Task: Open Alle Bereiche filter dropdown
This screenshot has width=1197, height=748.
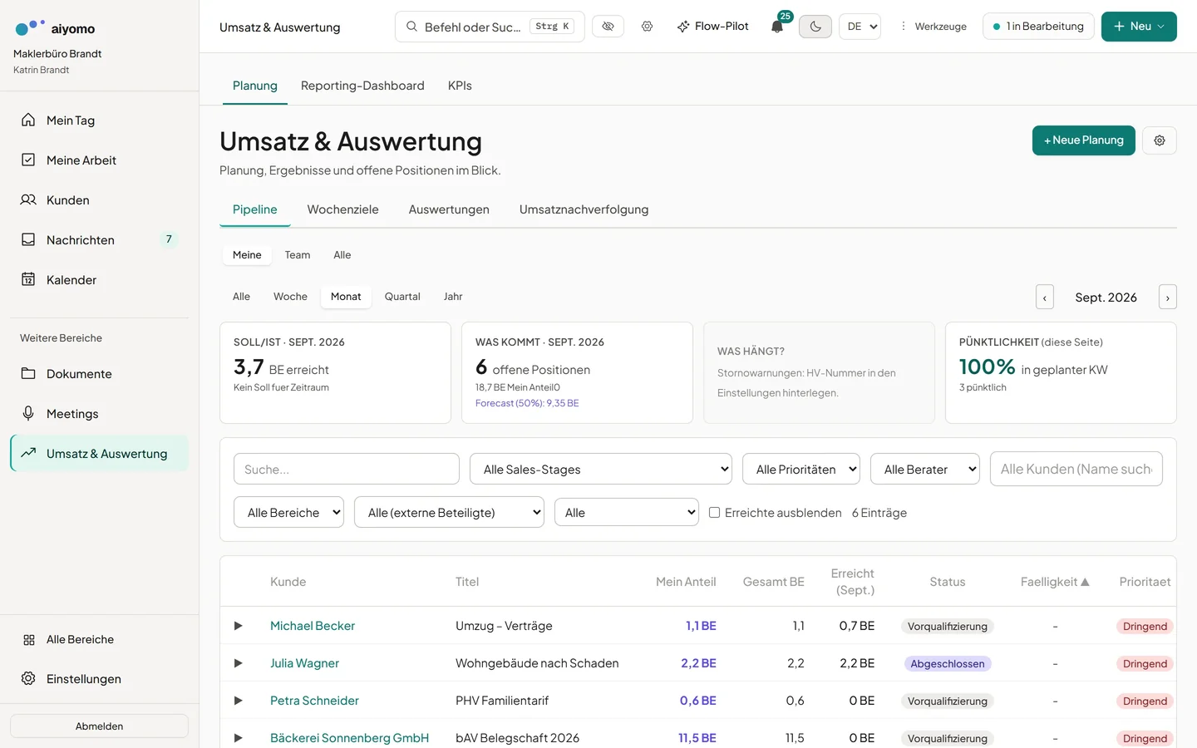Action: tap(288, 513)
